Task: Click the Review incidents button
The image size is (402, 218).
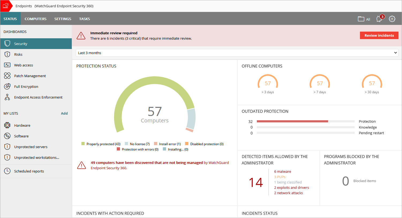Action: (379, 35)
